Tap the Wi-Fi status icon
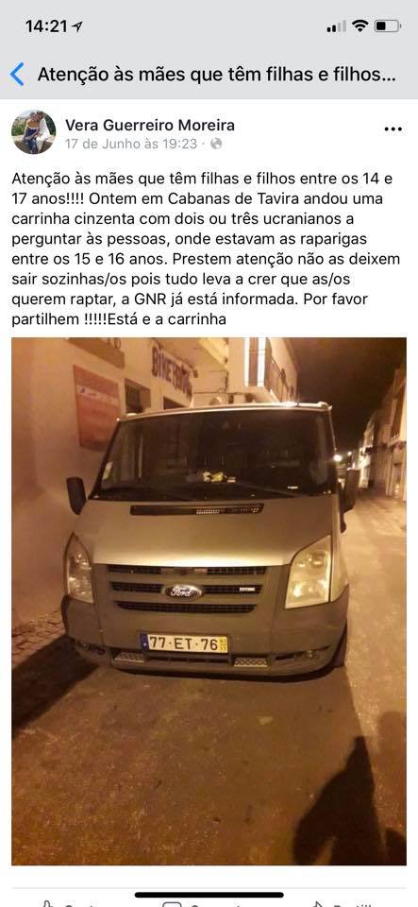The height and width of the screenshot is (907, 418). (360, 26)
